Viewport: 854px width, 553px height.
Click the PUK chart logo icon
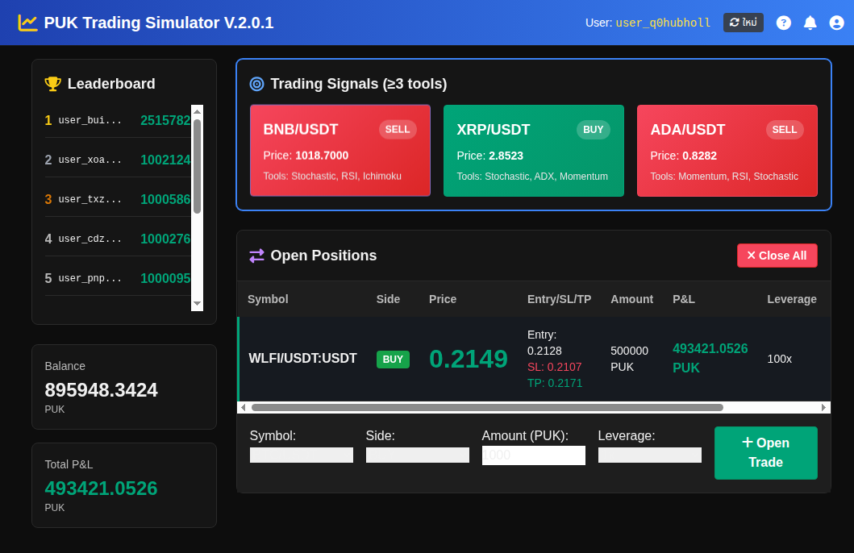click(27, 23)
